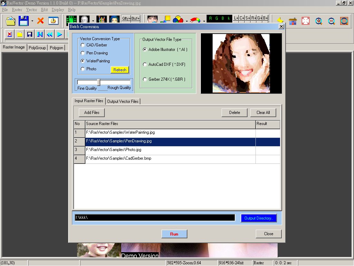The image size is (354, 266).
Task: Click the overlapping color circles icon
Action: pos(178,19)
